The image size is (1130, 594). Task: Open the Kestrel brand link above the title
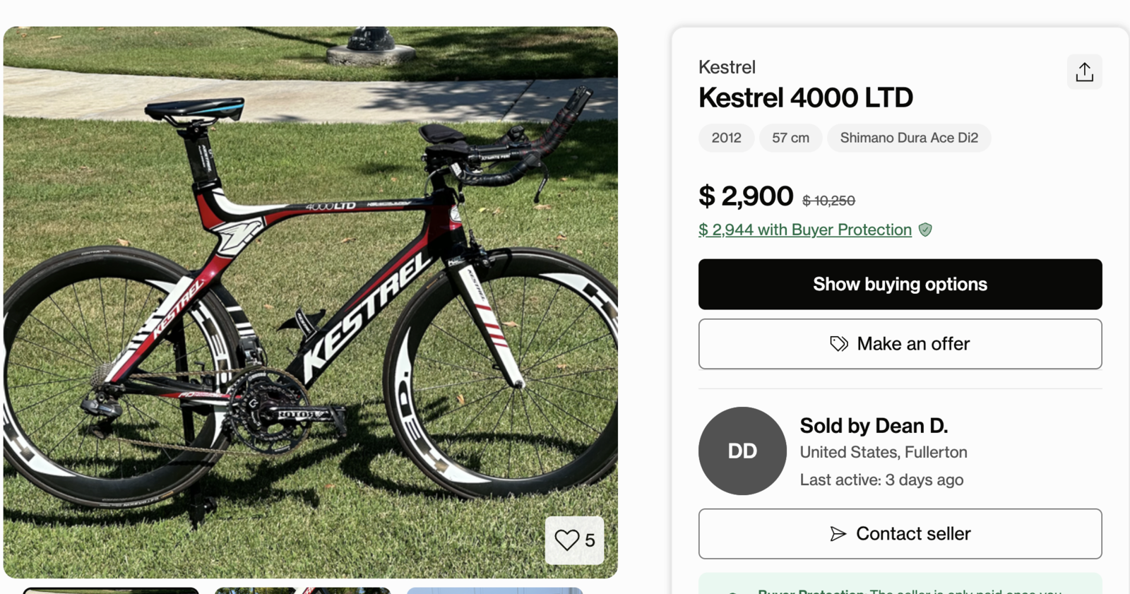point(727,67)
